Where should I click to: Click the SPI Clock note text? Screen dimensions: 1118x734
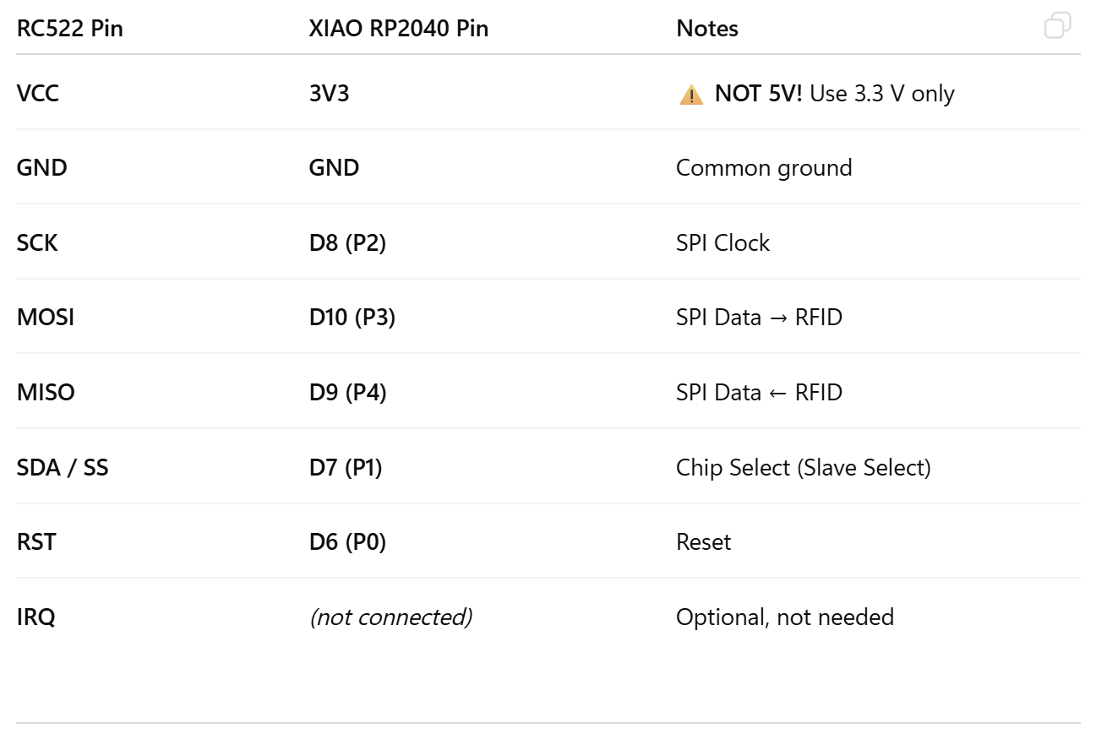(723, 242)
